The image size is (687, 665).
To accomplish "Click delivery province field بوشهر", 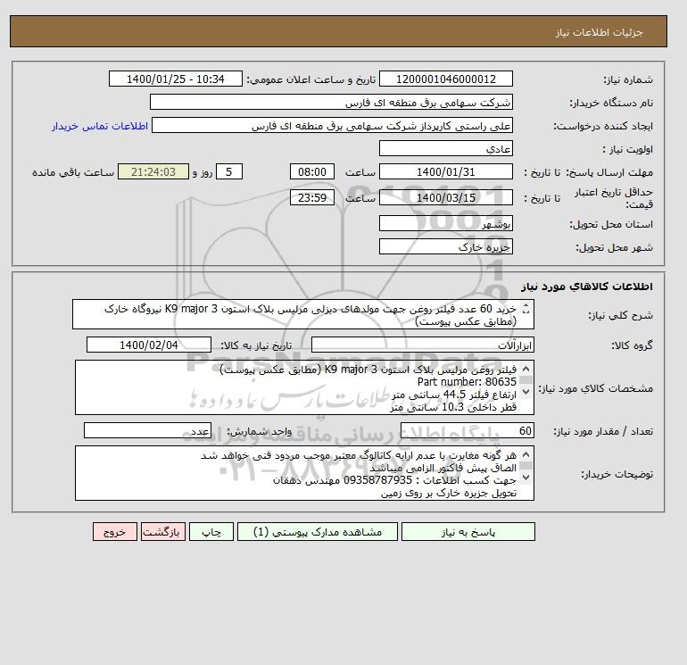I will click(x=445, y=223).
